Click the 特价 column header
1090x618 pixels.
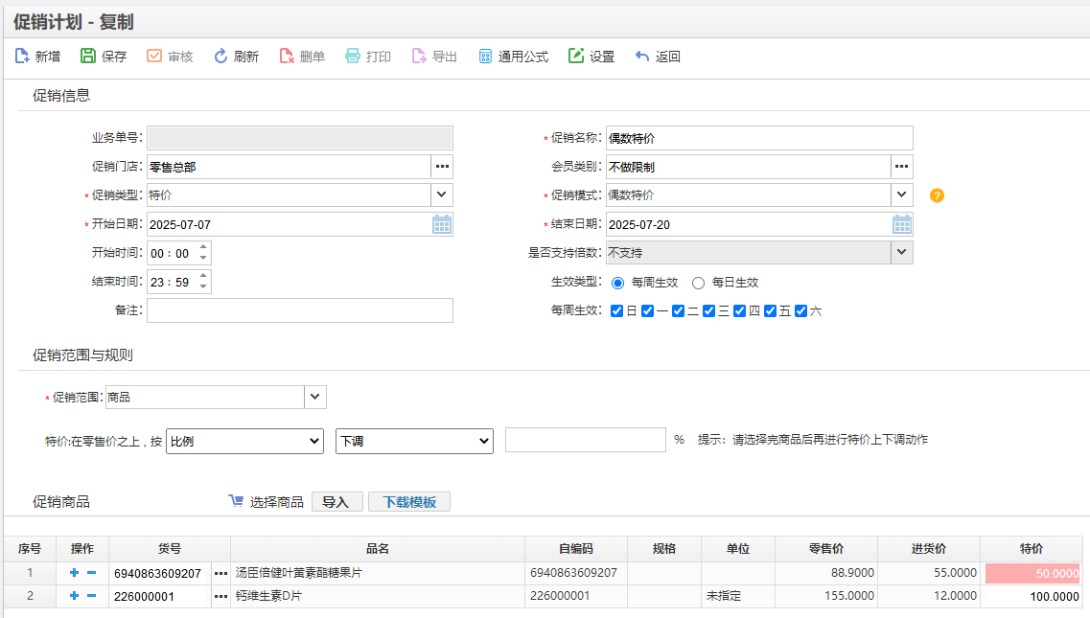1031,549
